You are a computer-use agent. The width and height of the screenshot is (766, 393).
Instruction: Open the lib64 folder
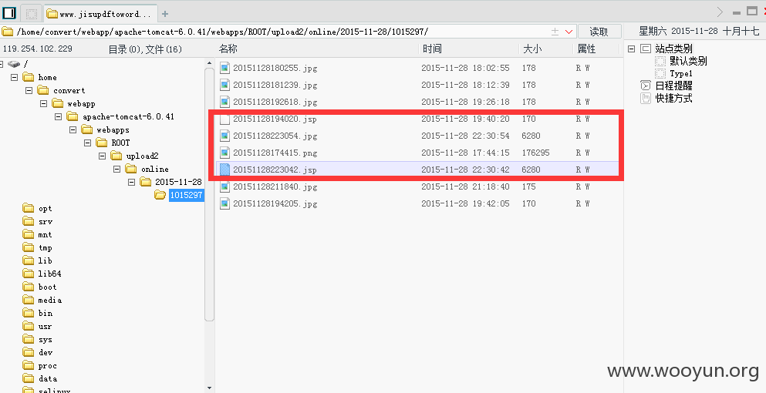point(49,274)
